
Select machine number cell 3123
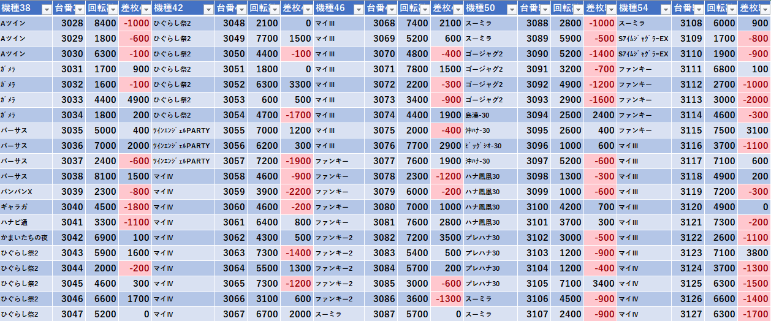[688, 253]
